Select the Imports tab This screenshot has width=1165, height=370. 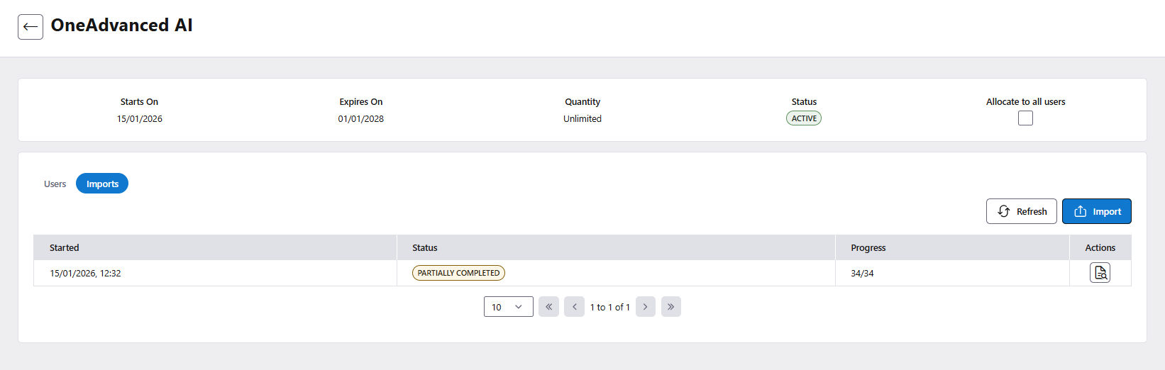pos(102,184)
